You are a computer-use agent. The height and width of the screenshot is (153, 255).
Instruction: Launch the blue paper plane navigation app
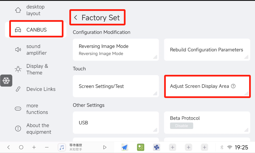pyautogui.click(x=125, y=147)
